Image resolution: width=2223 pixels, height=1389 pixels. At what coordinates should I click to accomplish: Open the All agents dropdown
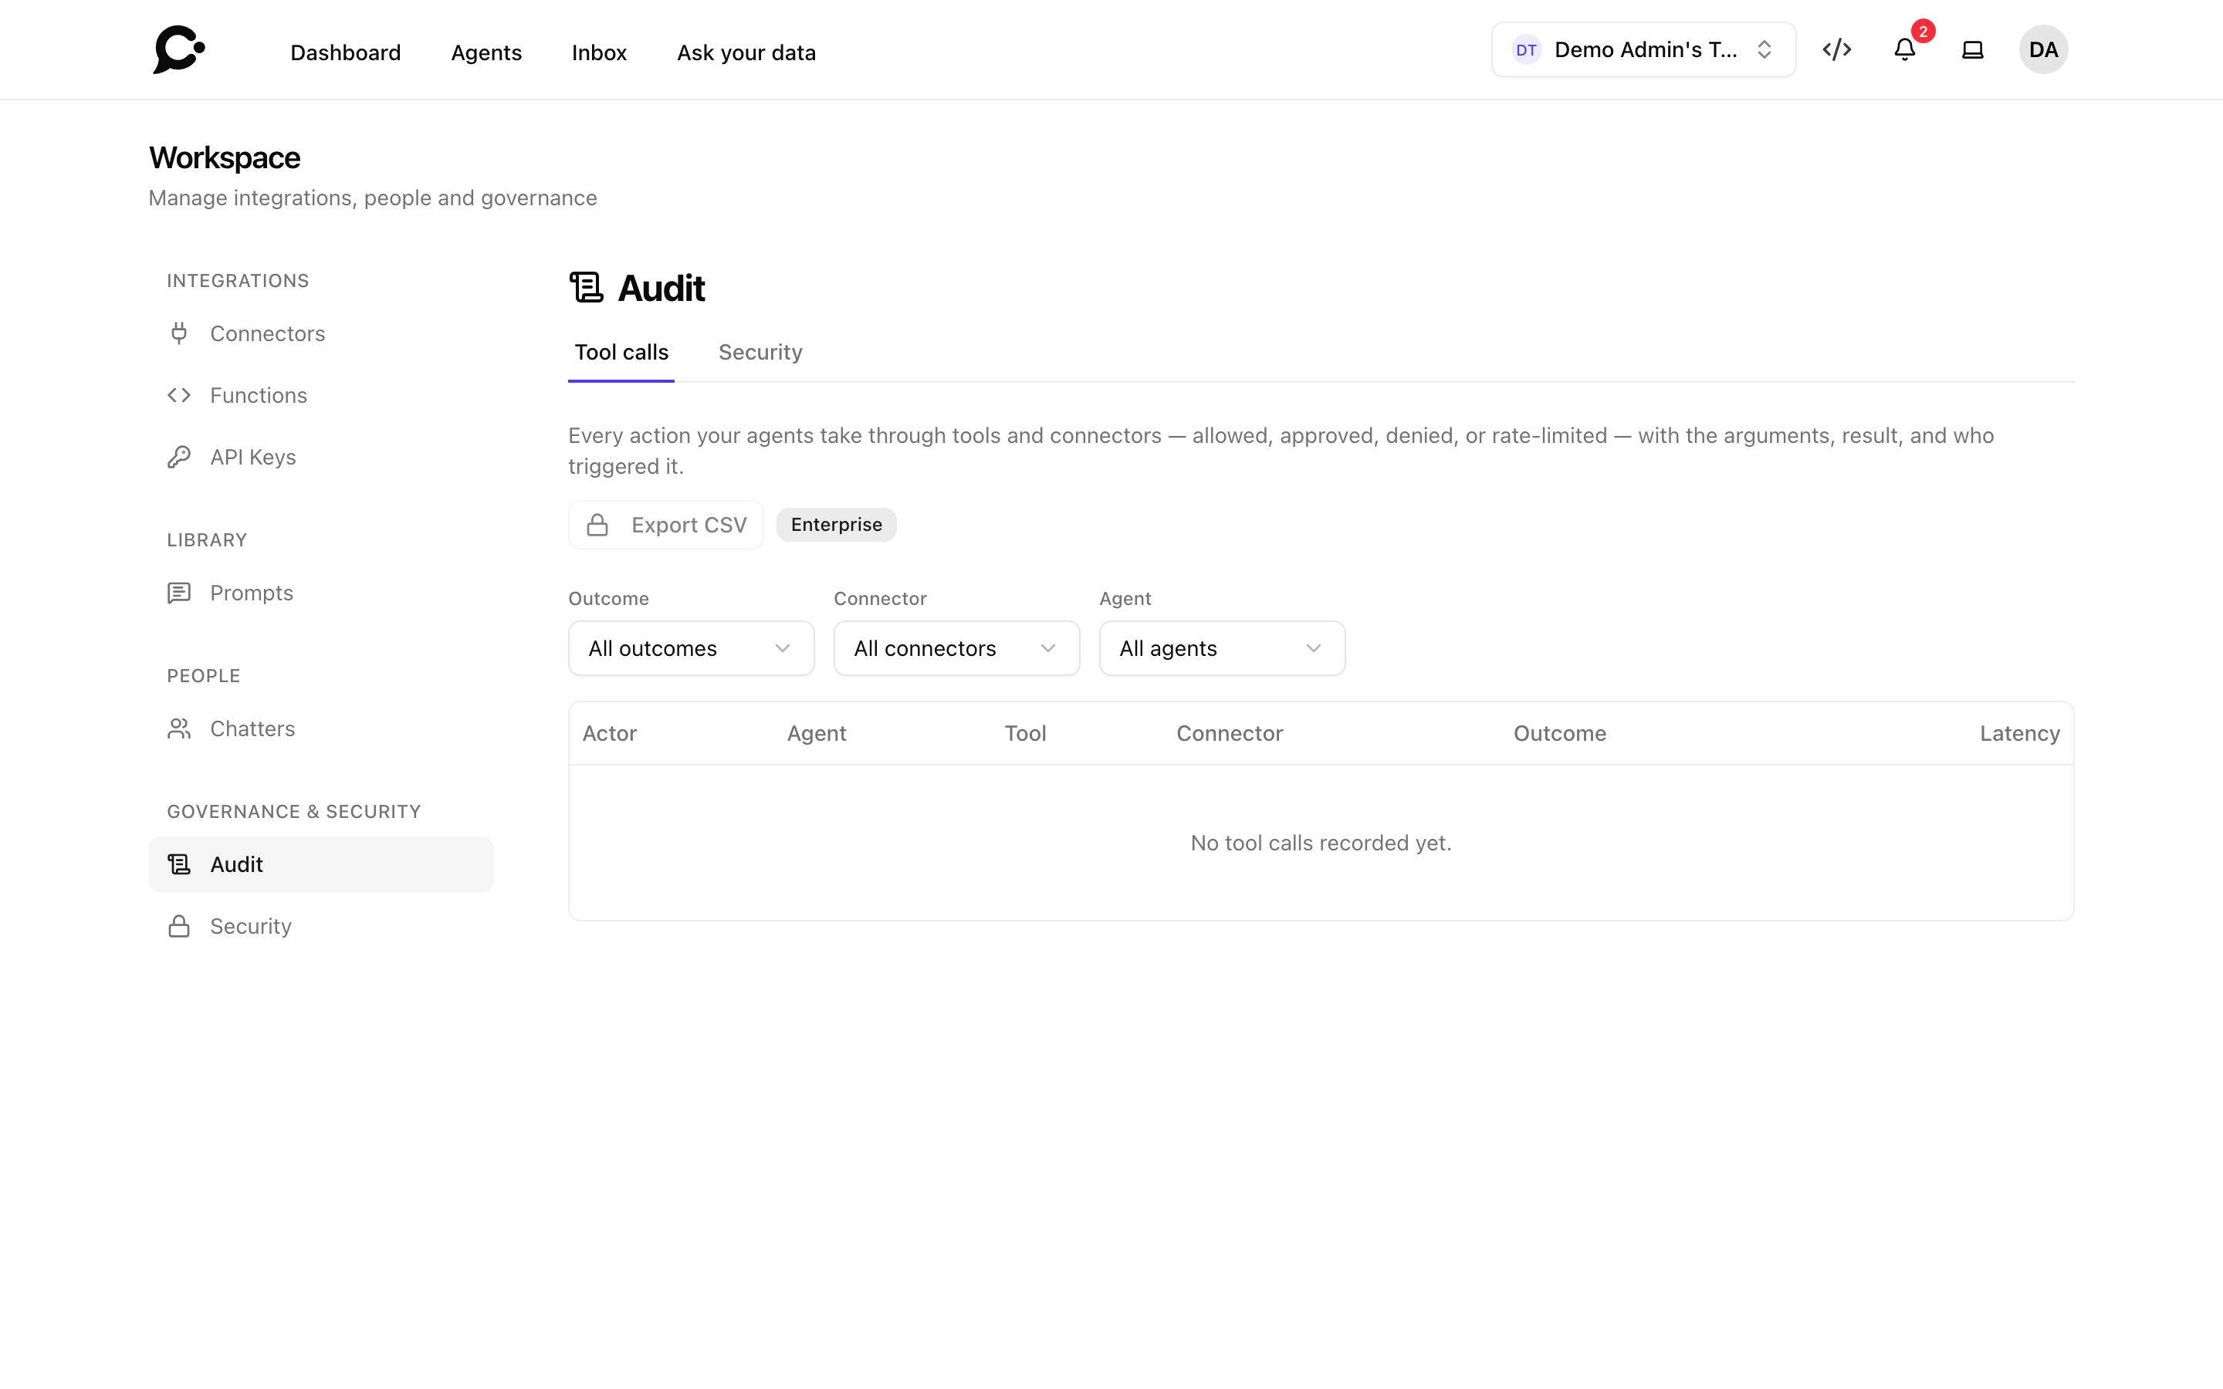(x=1222, y=648)
